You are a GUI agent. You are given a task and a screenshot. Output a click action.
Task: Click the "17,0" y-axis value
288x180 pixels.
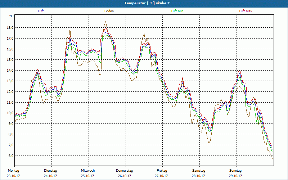coord(10,39)
